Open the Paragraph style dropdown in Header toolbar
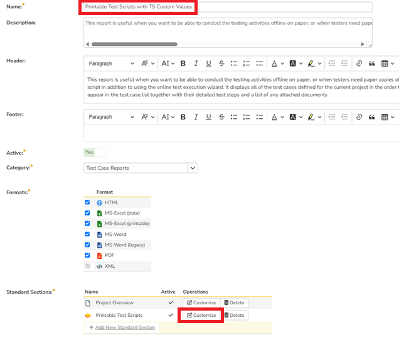This screenshot has height=337, width=399. point(111,64)
